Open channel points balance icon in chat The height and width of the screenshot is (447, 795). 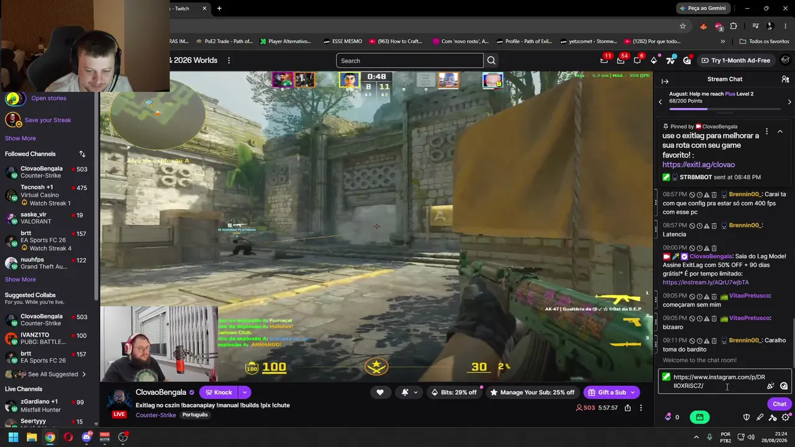(x=668, y=417)
